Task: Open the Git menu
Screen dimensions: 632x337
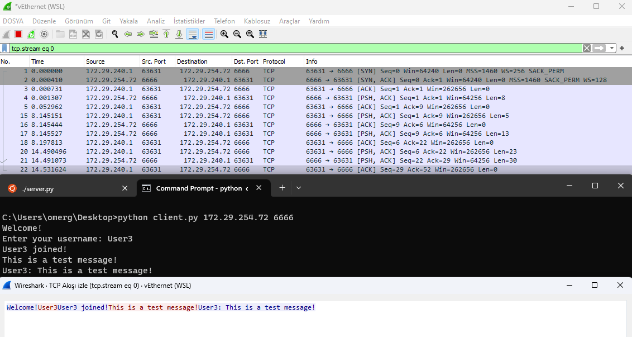Action: (107, 21)
